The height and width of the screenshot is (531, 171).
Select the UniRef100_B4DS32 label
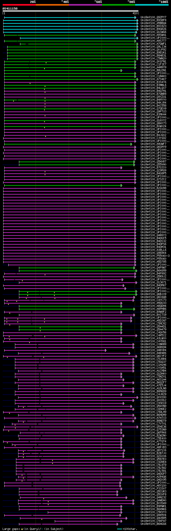click(x=153, y=241)
